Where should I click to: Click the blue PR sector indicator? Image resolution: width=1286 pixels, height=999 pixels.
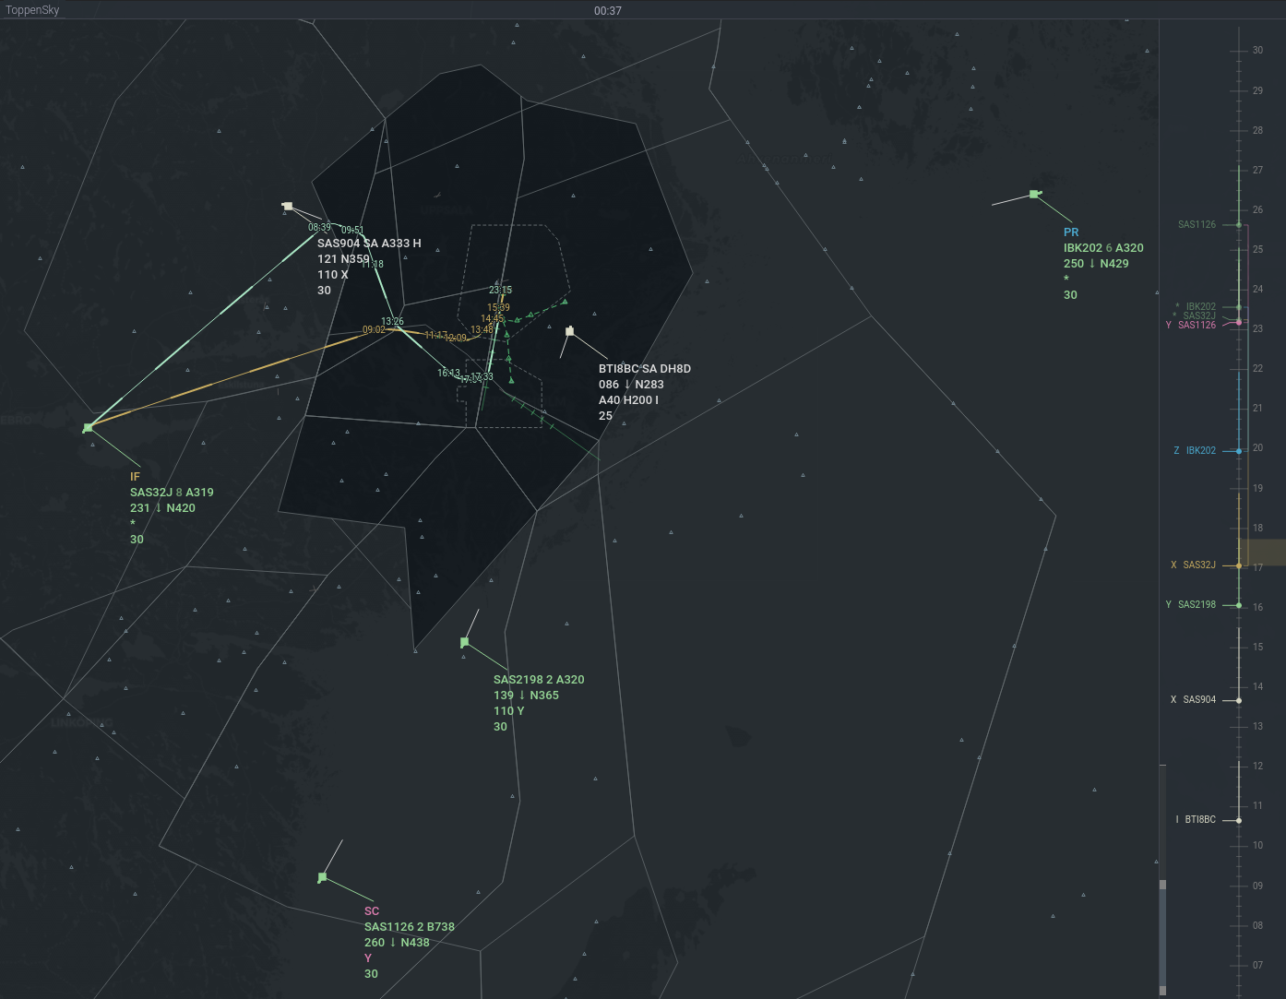click(x=1071, y=232)
